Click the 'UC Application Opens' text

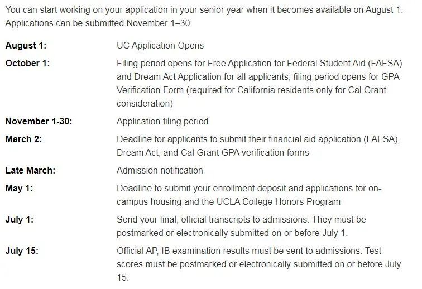(160, 46)
